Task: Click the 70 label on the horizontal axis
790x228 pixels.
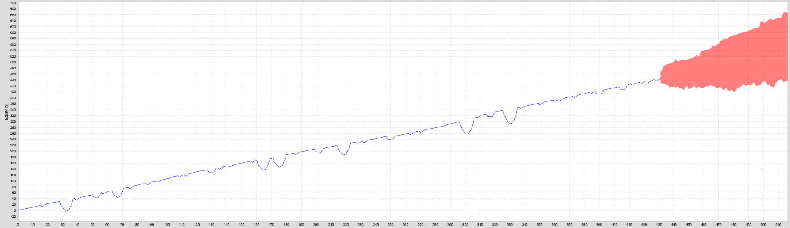Action: (x=122, y=225)
